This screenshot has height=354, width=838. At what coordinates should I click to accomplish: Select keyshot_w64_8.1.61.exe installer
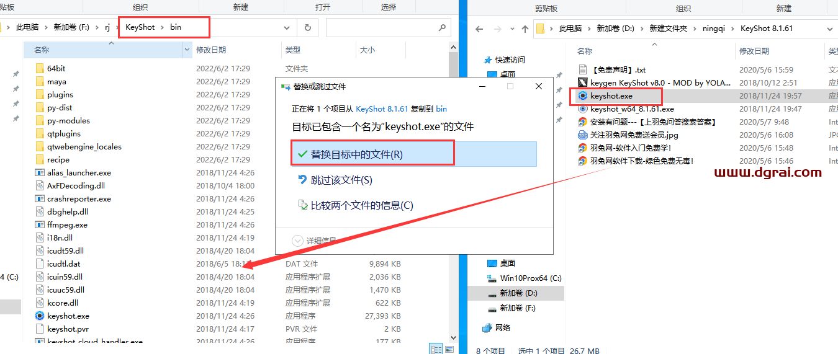pos(632,109)
